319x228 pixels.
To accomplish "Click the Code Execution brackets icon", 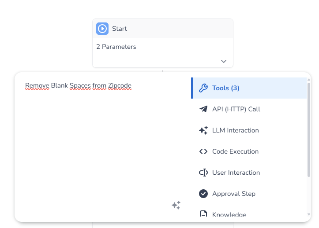I will point(203,151).
